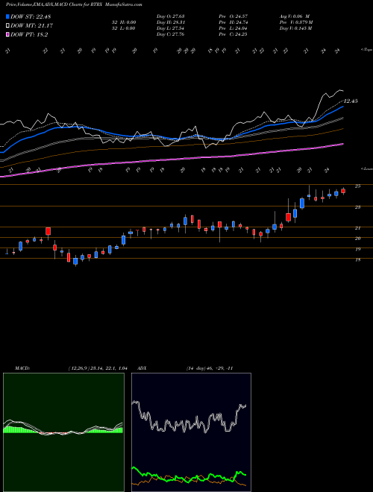This screenshot has height=492, width=373.
Task: Click the 'Day O: 27.68' value
Action: tap(170, 16)
